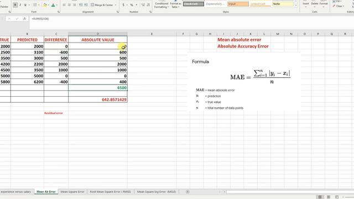Open Clipboard pane dialog launcher
The image size is (354, 199).
9,12
